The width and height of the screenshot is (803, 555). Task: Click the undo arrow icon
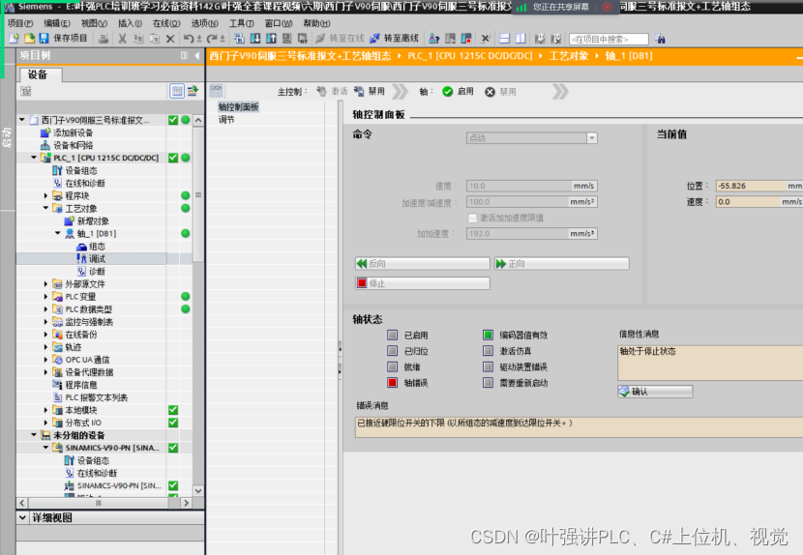coord(189,39)
